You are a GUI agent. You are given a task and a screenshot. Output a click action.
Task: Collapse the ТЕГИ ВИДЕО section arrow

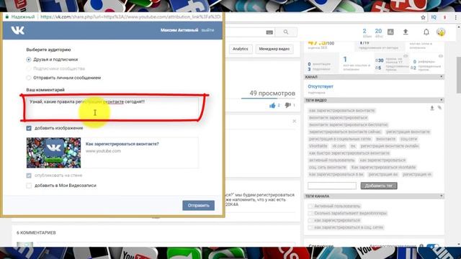tap(442, 100)
